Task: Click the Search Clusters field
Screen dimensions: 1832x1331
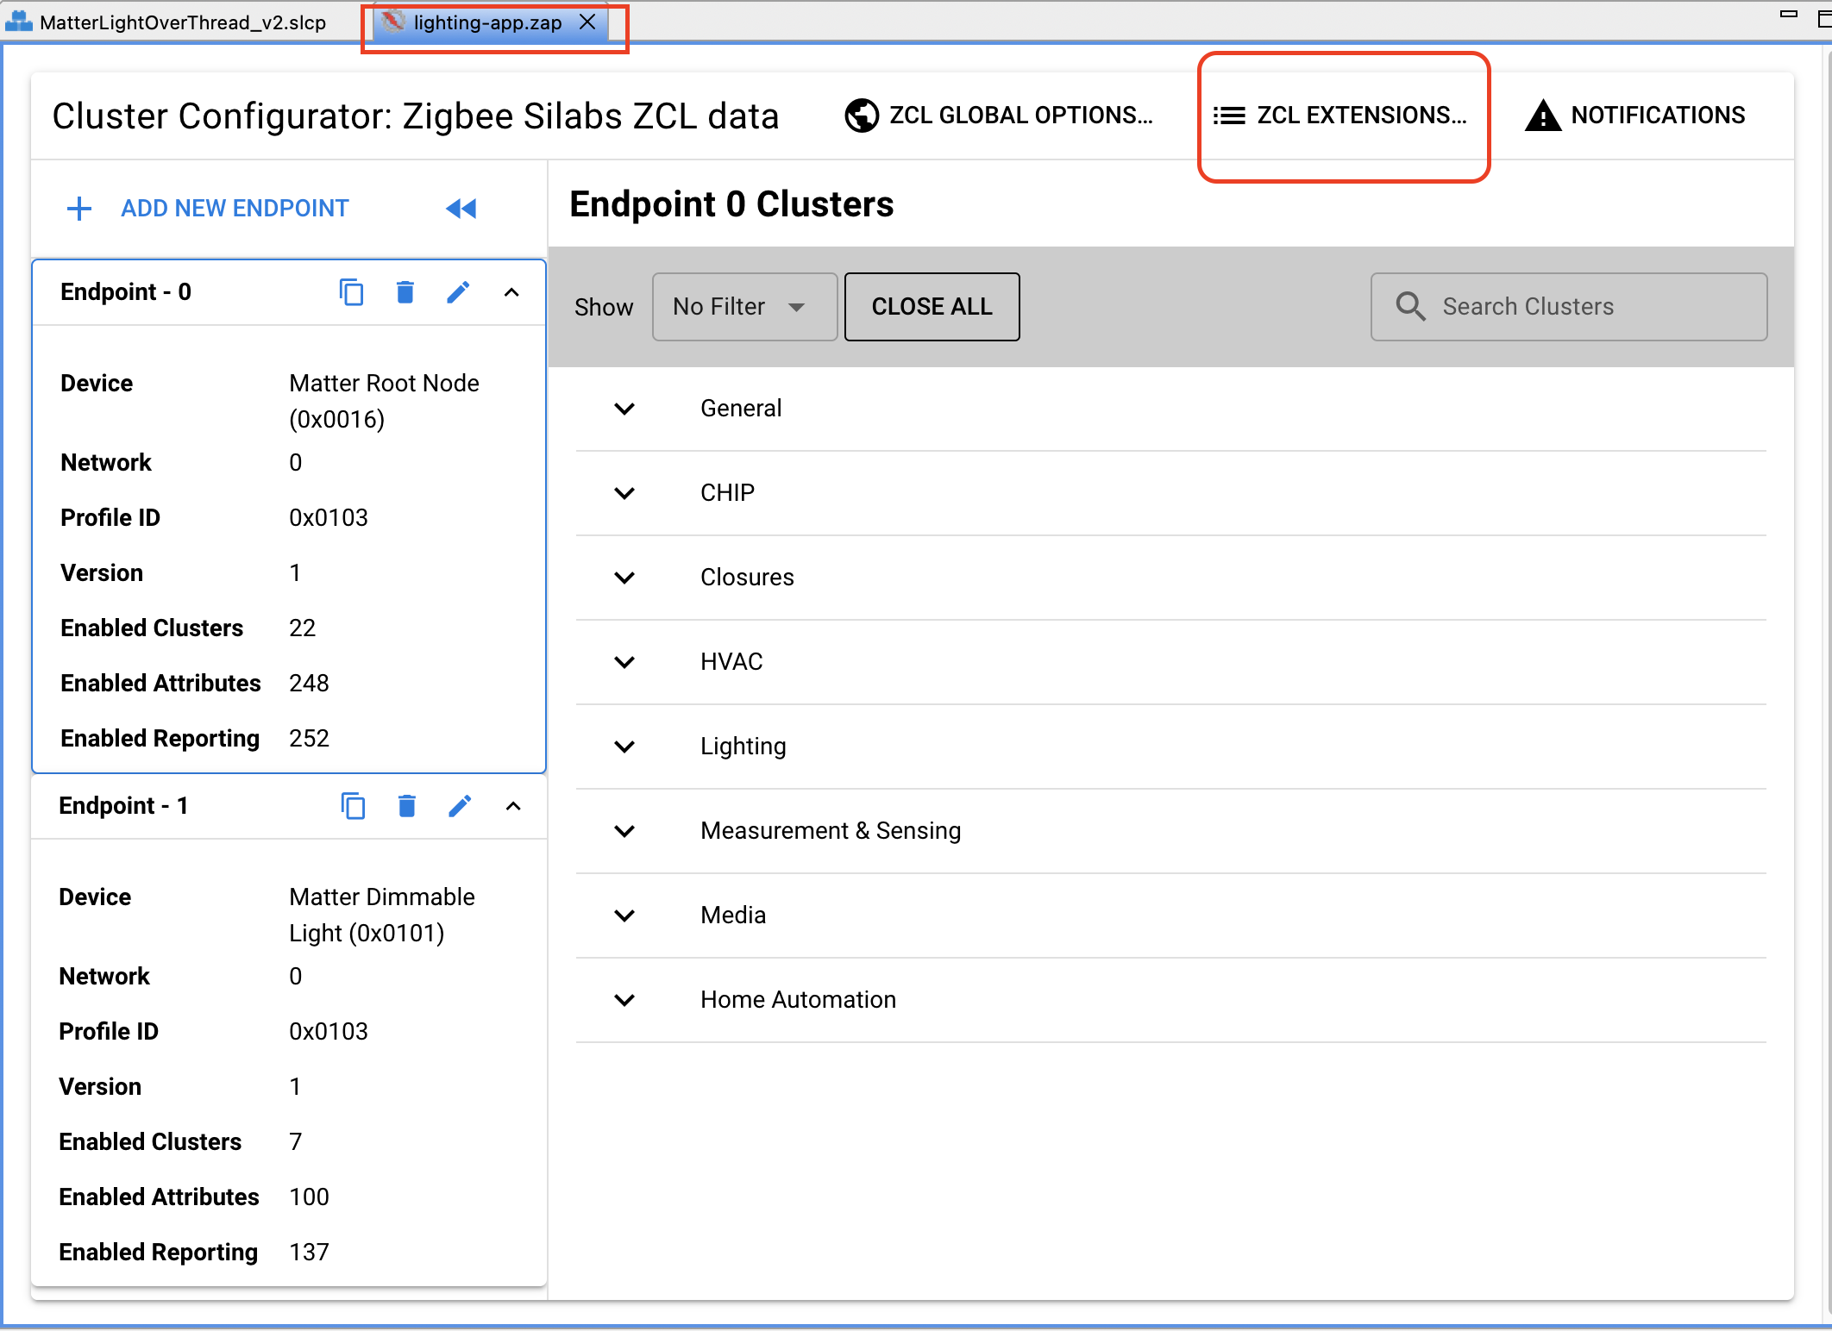Action: [1569, 307]
